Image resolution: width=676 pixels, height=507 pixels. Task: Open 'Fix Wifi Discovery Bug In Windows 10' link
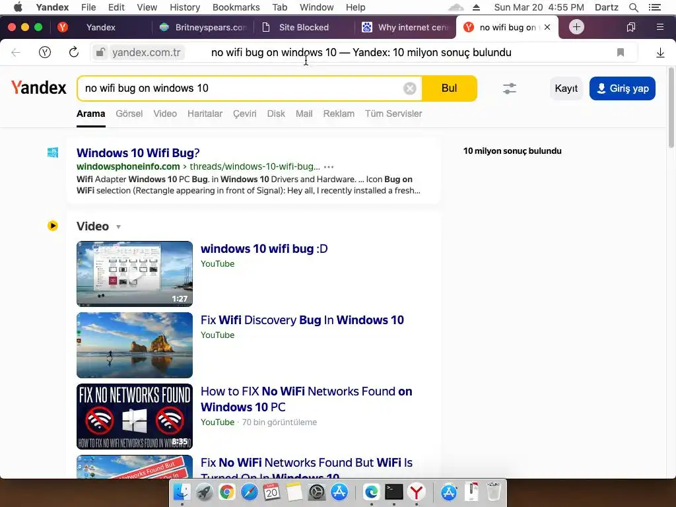pos(302,320)
